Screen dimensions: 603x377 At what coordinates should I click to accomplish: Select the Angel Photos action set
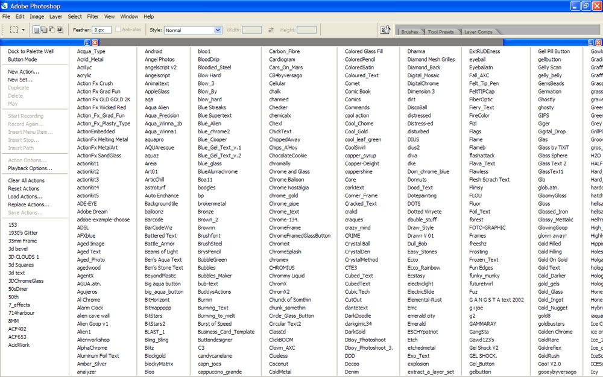point(160,59)
